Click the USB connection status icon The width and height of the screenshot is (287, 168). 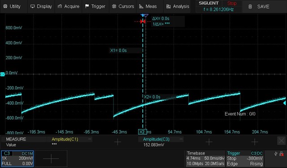point(276,154)
